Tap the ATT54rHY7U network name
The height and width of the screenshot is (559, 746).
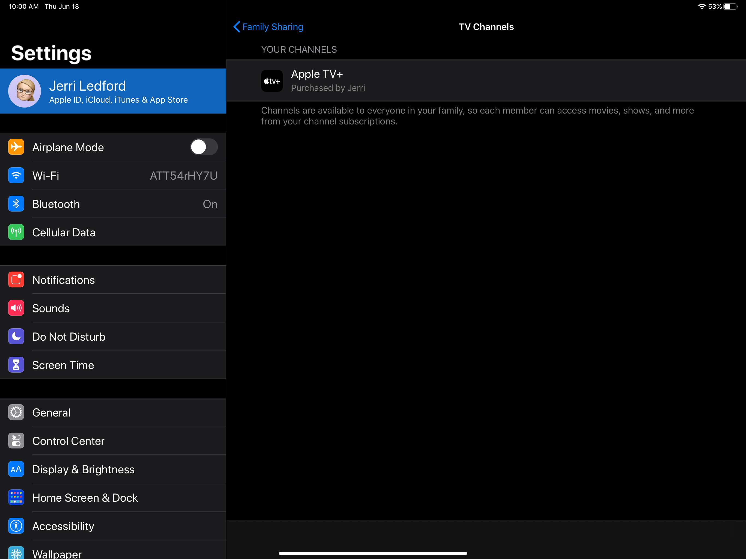pos(183,176)
